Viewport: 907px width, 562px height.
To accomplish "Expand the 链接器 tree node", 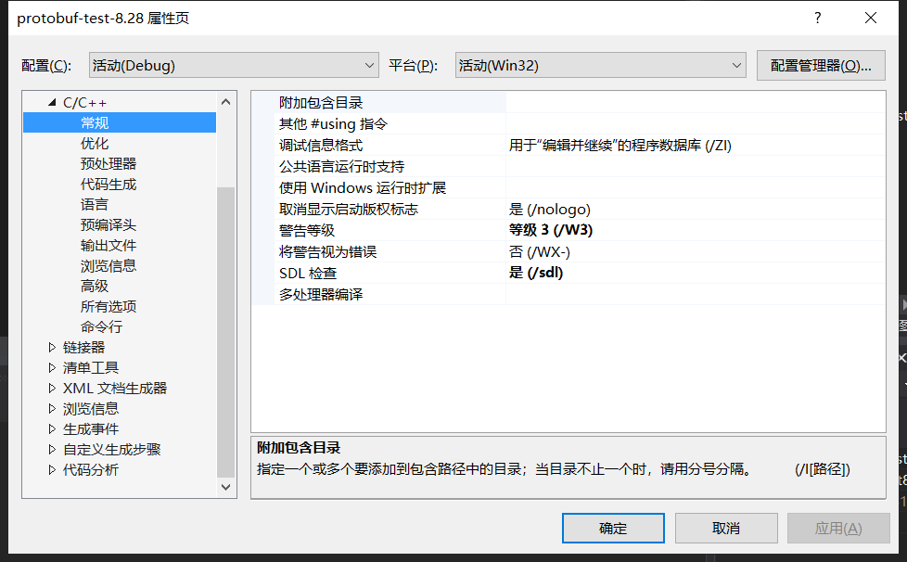I will 52,347.
